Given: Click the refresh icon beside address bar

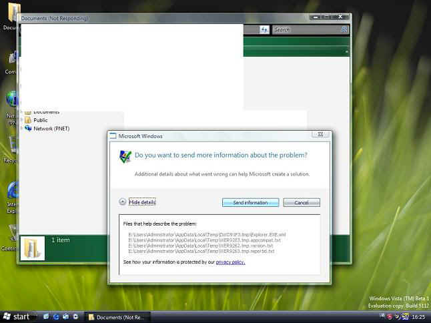Looking at the screenshot, I should [264, 30].
